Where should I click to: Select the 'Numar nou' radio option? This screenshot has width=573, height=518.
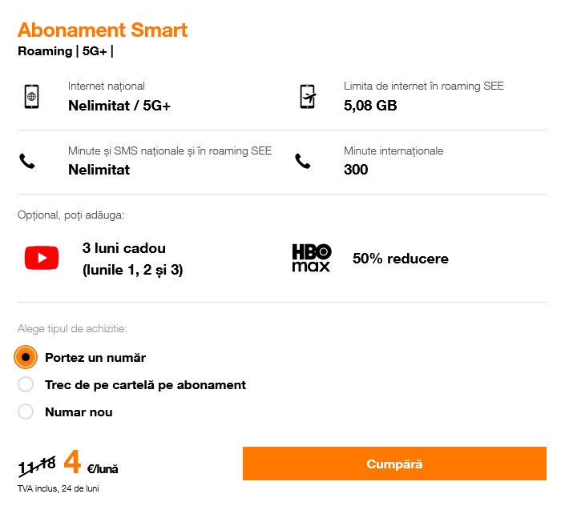click(26, 412)
